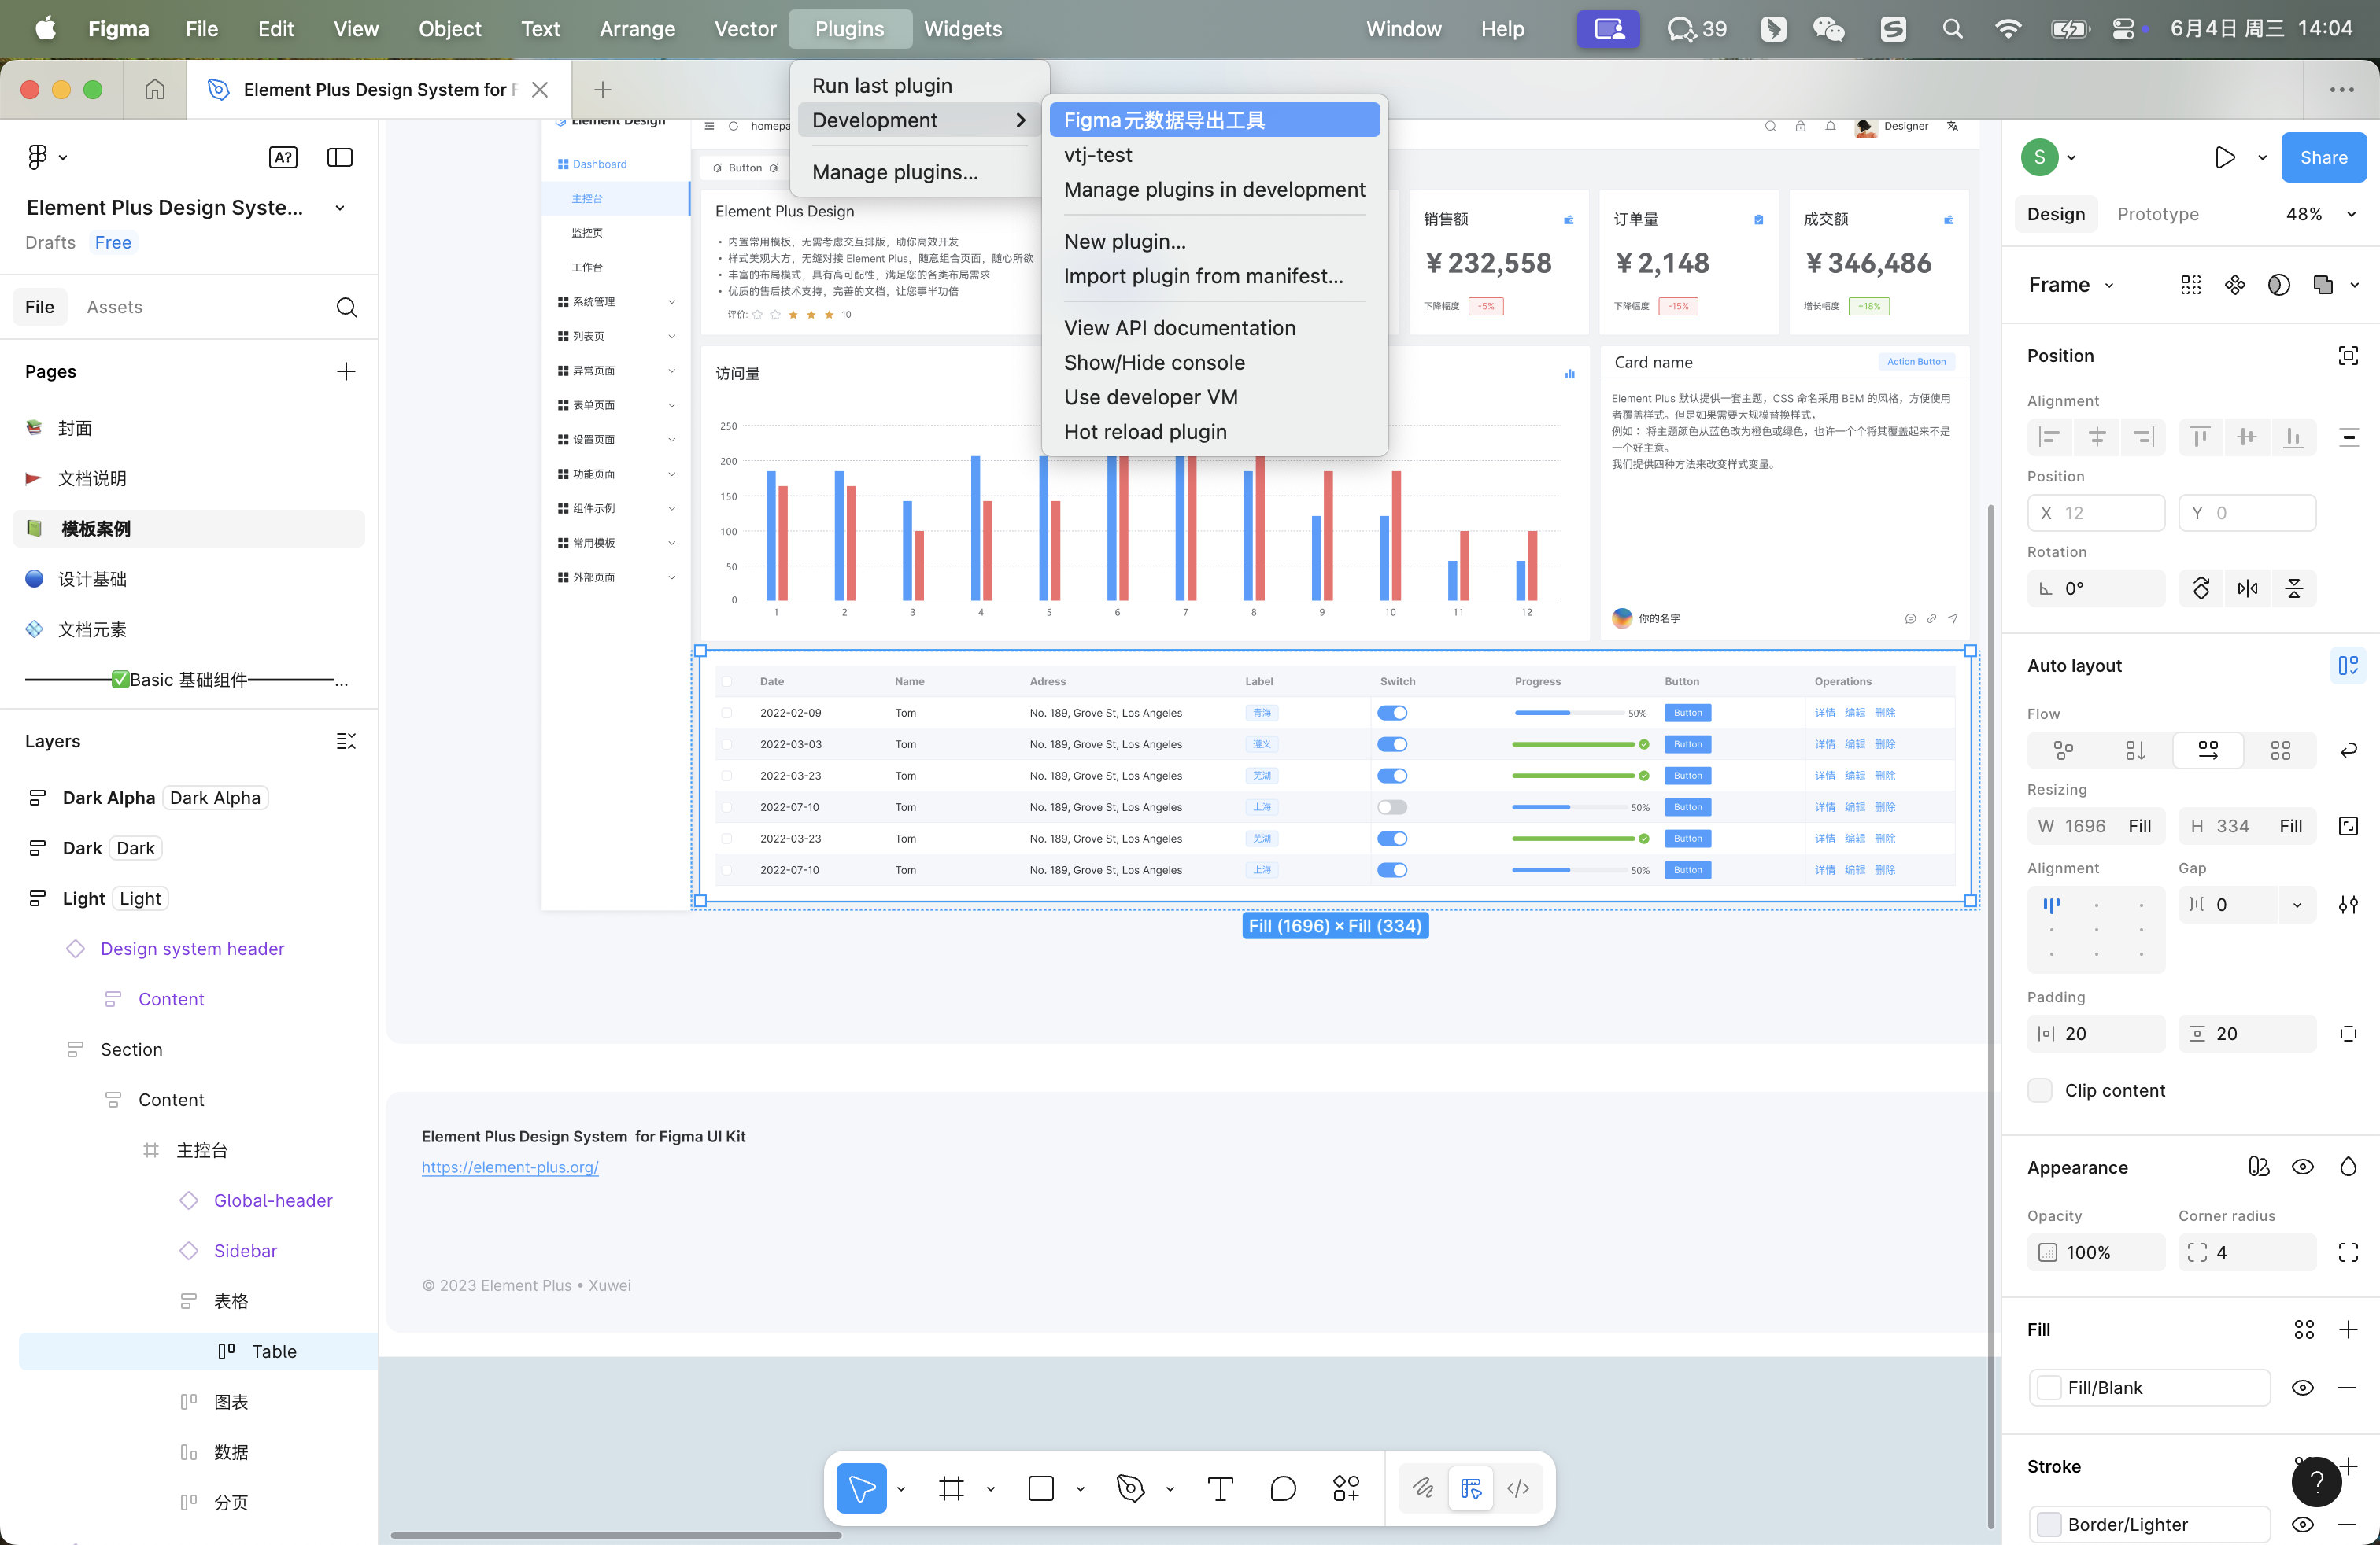Viewport: 2380px width, 1545px height.
Task: Click the Present play icon
Action: pyautogui.click(x=2225, y=157)
